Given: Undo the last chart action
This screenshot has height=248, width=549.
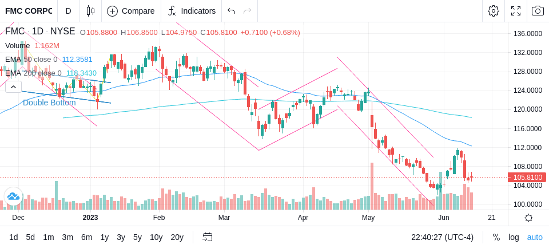Looking at the screenshot, I should [231, 11].
